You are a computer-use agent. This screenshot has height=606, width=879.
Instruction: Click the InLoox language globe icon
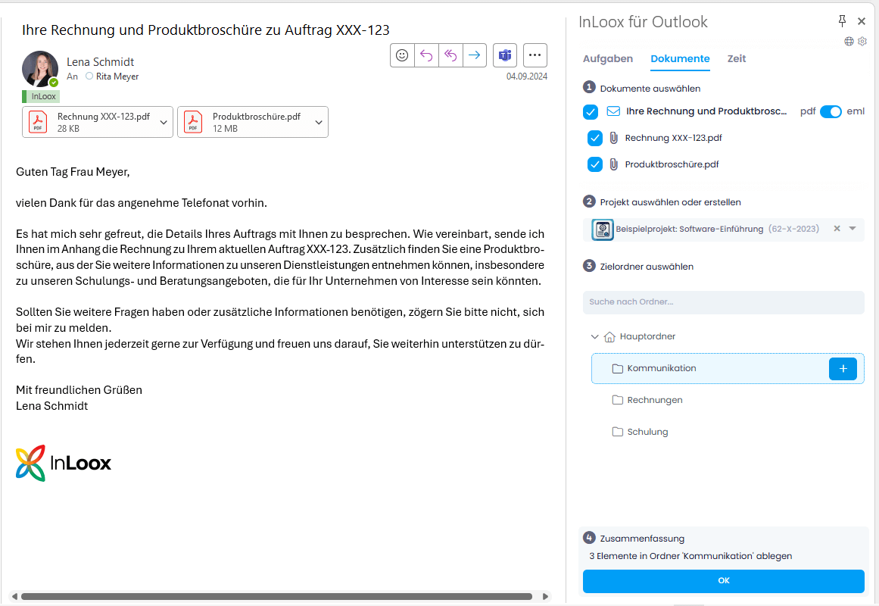(x=848, y=42)
